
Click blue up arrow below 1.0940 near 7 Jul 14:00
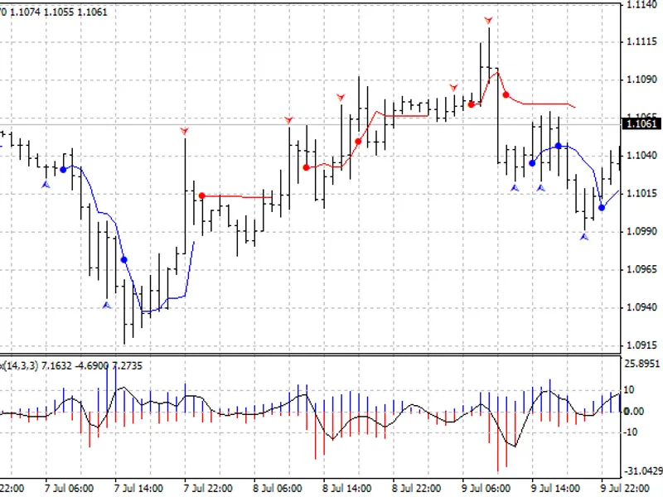(107, 305)
